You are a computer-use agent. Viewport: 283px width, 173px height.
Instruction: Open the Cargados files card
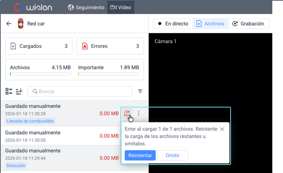click(x=39, y=46)
